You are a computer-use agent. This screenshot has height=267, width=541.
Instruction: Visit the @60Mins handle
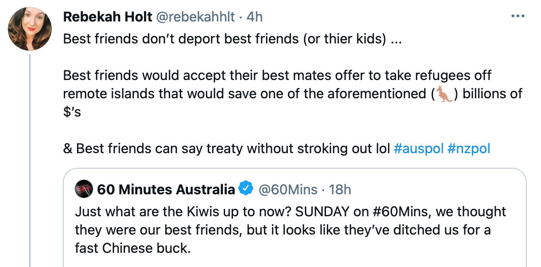coord(289,189)
